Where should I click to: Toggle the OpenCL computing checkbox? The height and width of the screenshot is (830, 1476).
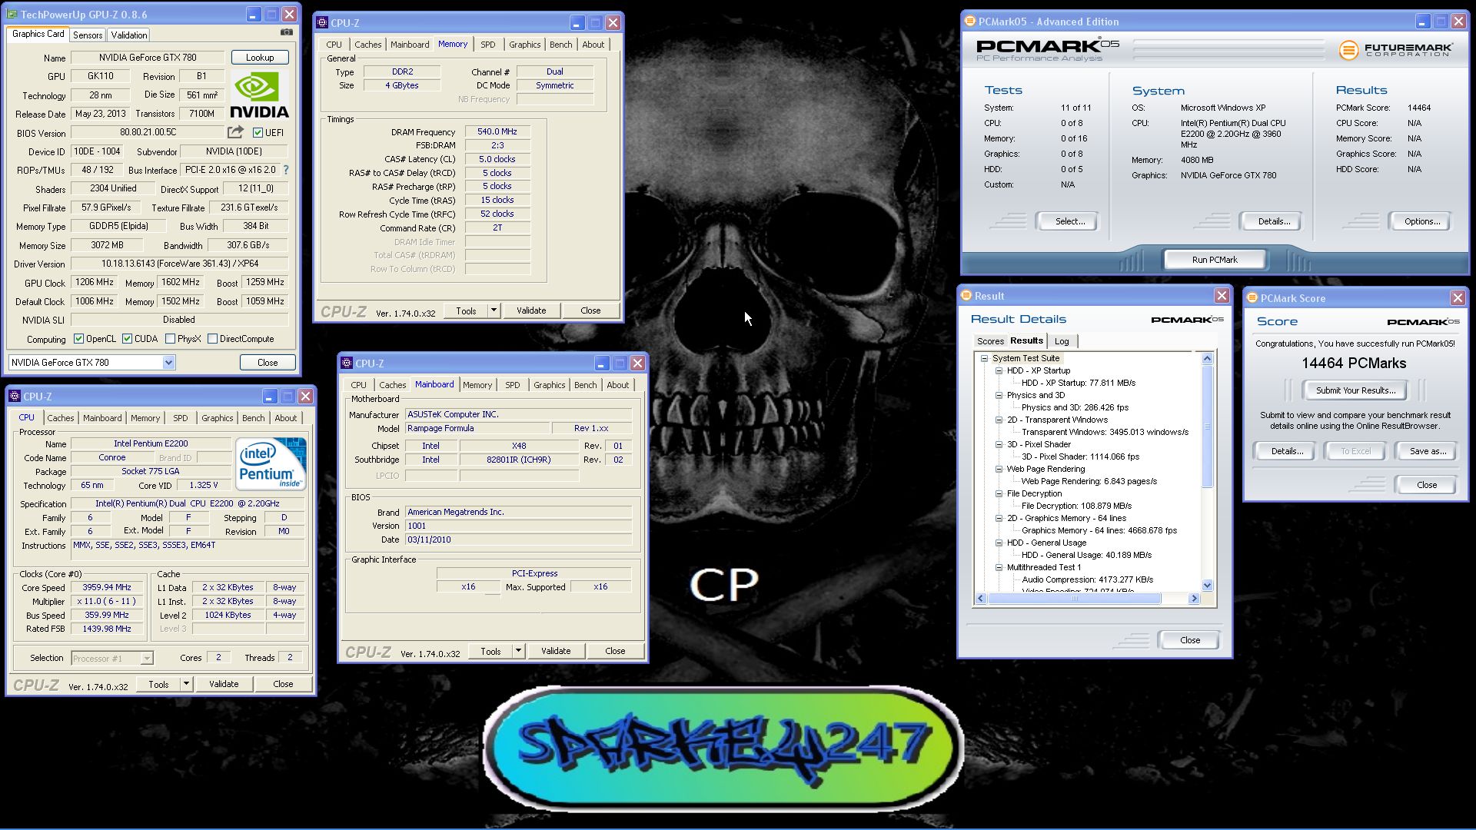tap(78, 339)
